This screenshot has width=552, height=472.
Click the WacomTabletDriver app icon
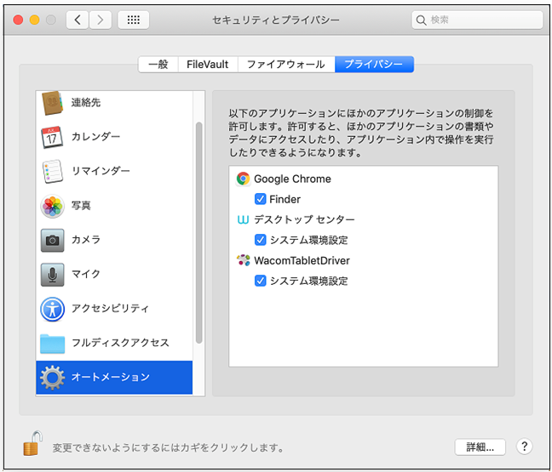pyautogui.click(x=243, y=260)
